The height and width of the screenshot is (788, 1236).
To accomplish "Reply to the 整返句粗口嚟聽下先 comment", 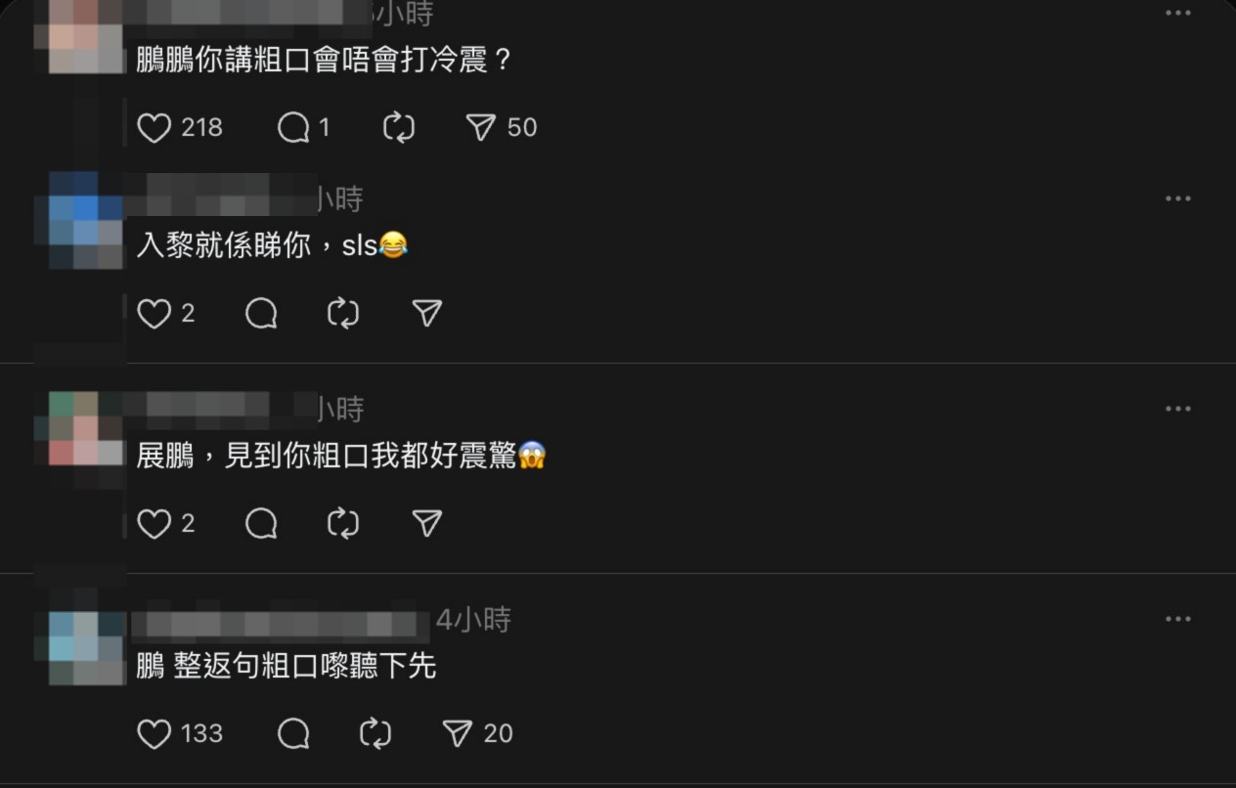I will (293, 734).
